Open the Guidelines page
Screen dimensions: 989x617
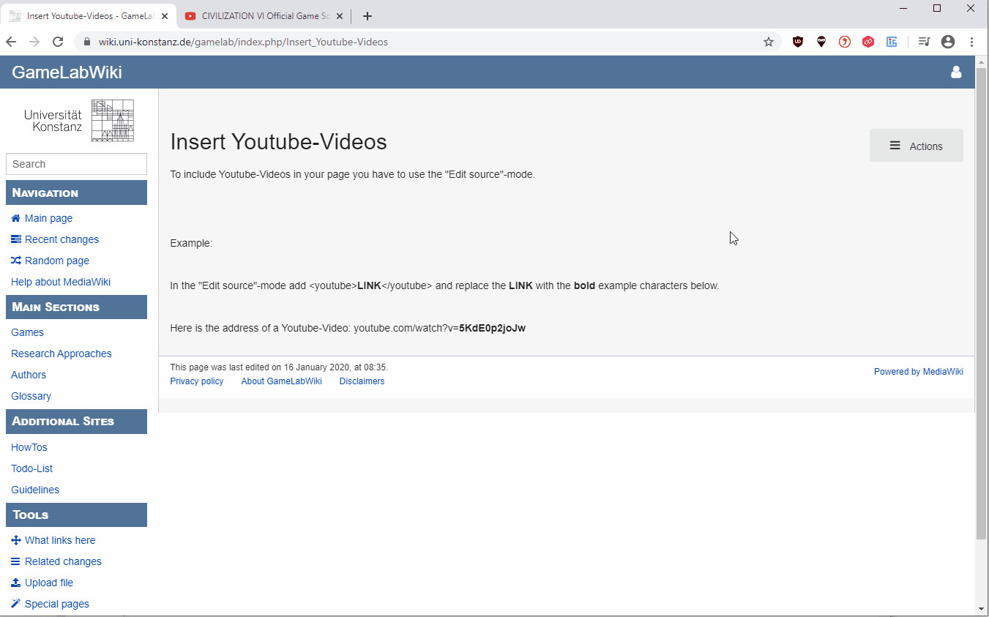click(x=35, y=490)
